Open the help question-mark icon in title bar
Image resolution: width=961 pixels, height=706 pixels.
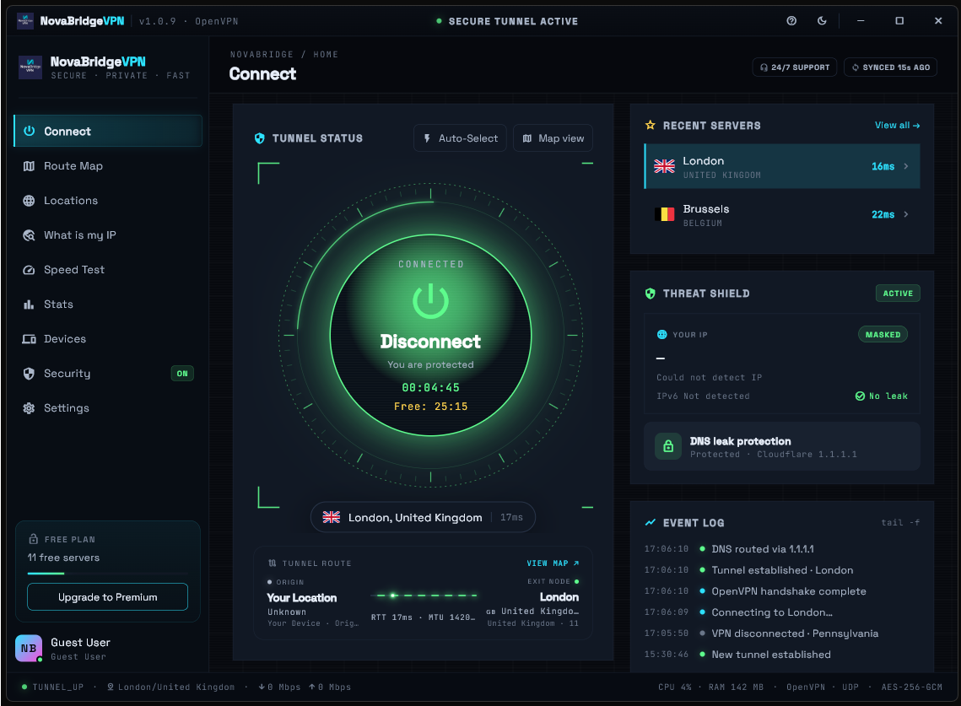click(x=791, y=21)
